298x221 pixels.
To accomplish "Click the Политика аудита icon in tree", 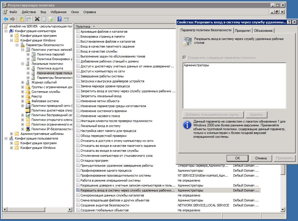I will point(33,68).
